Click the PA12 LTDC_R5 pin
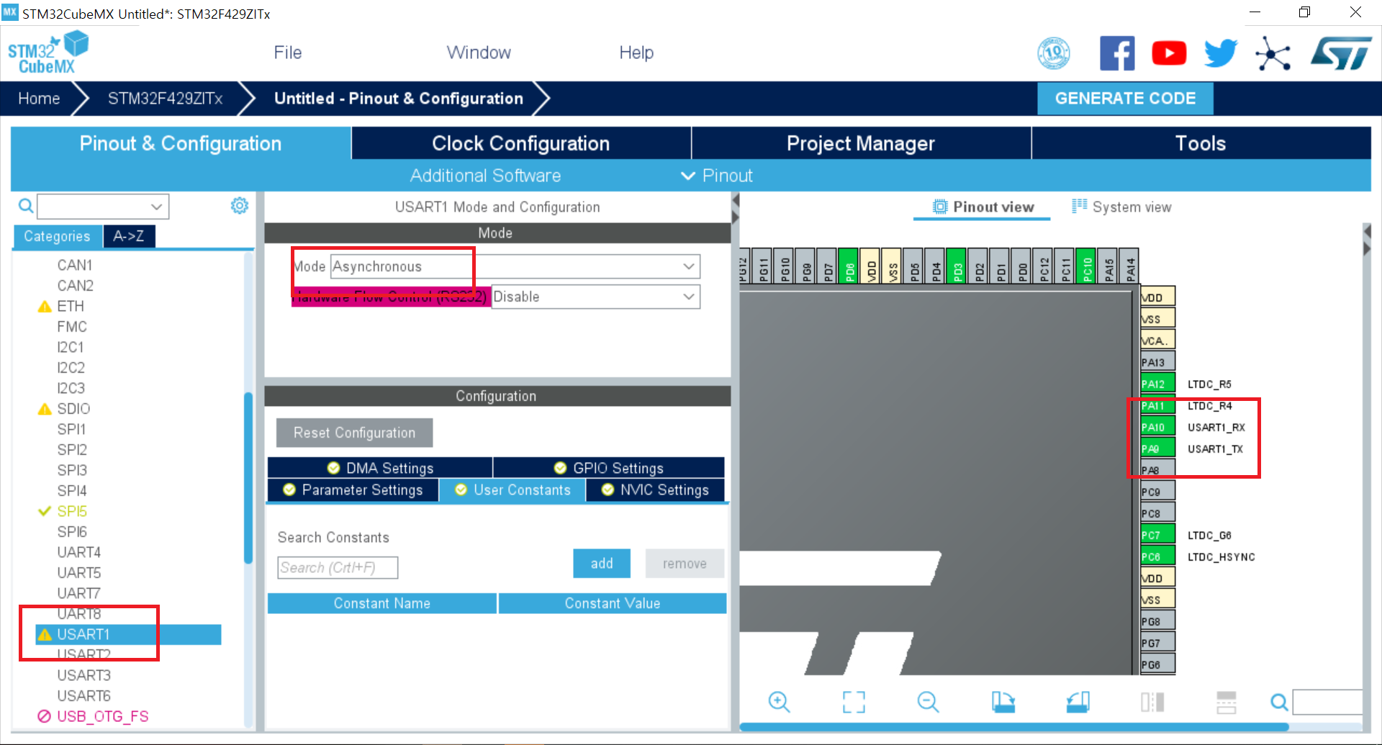This screenshot has width=1382, height=745. coord(1157,384)
